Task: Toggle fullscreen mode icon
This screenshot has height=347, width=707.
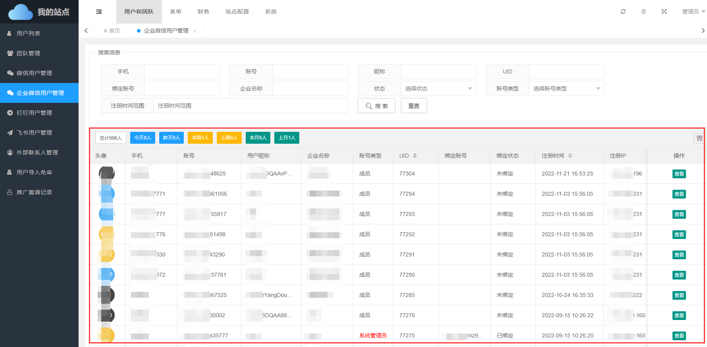Action: (664, 12)
